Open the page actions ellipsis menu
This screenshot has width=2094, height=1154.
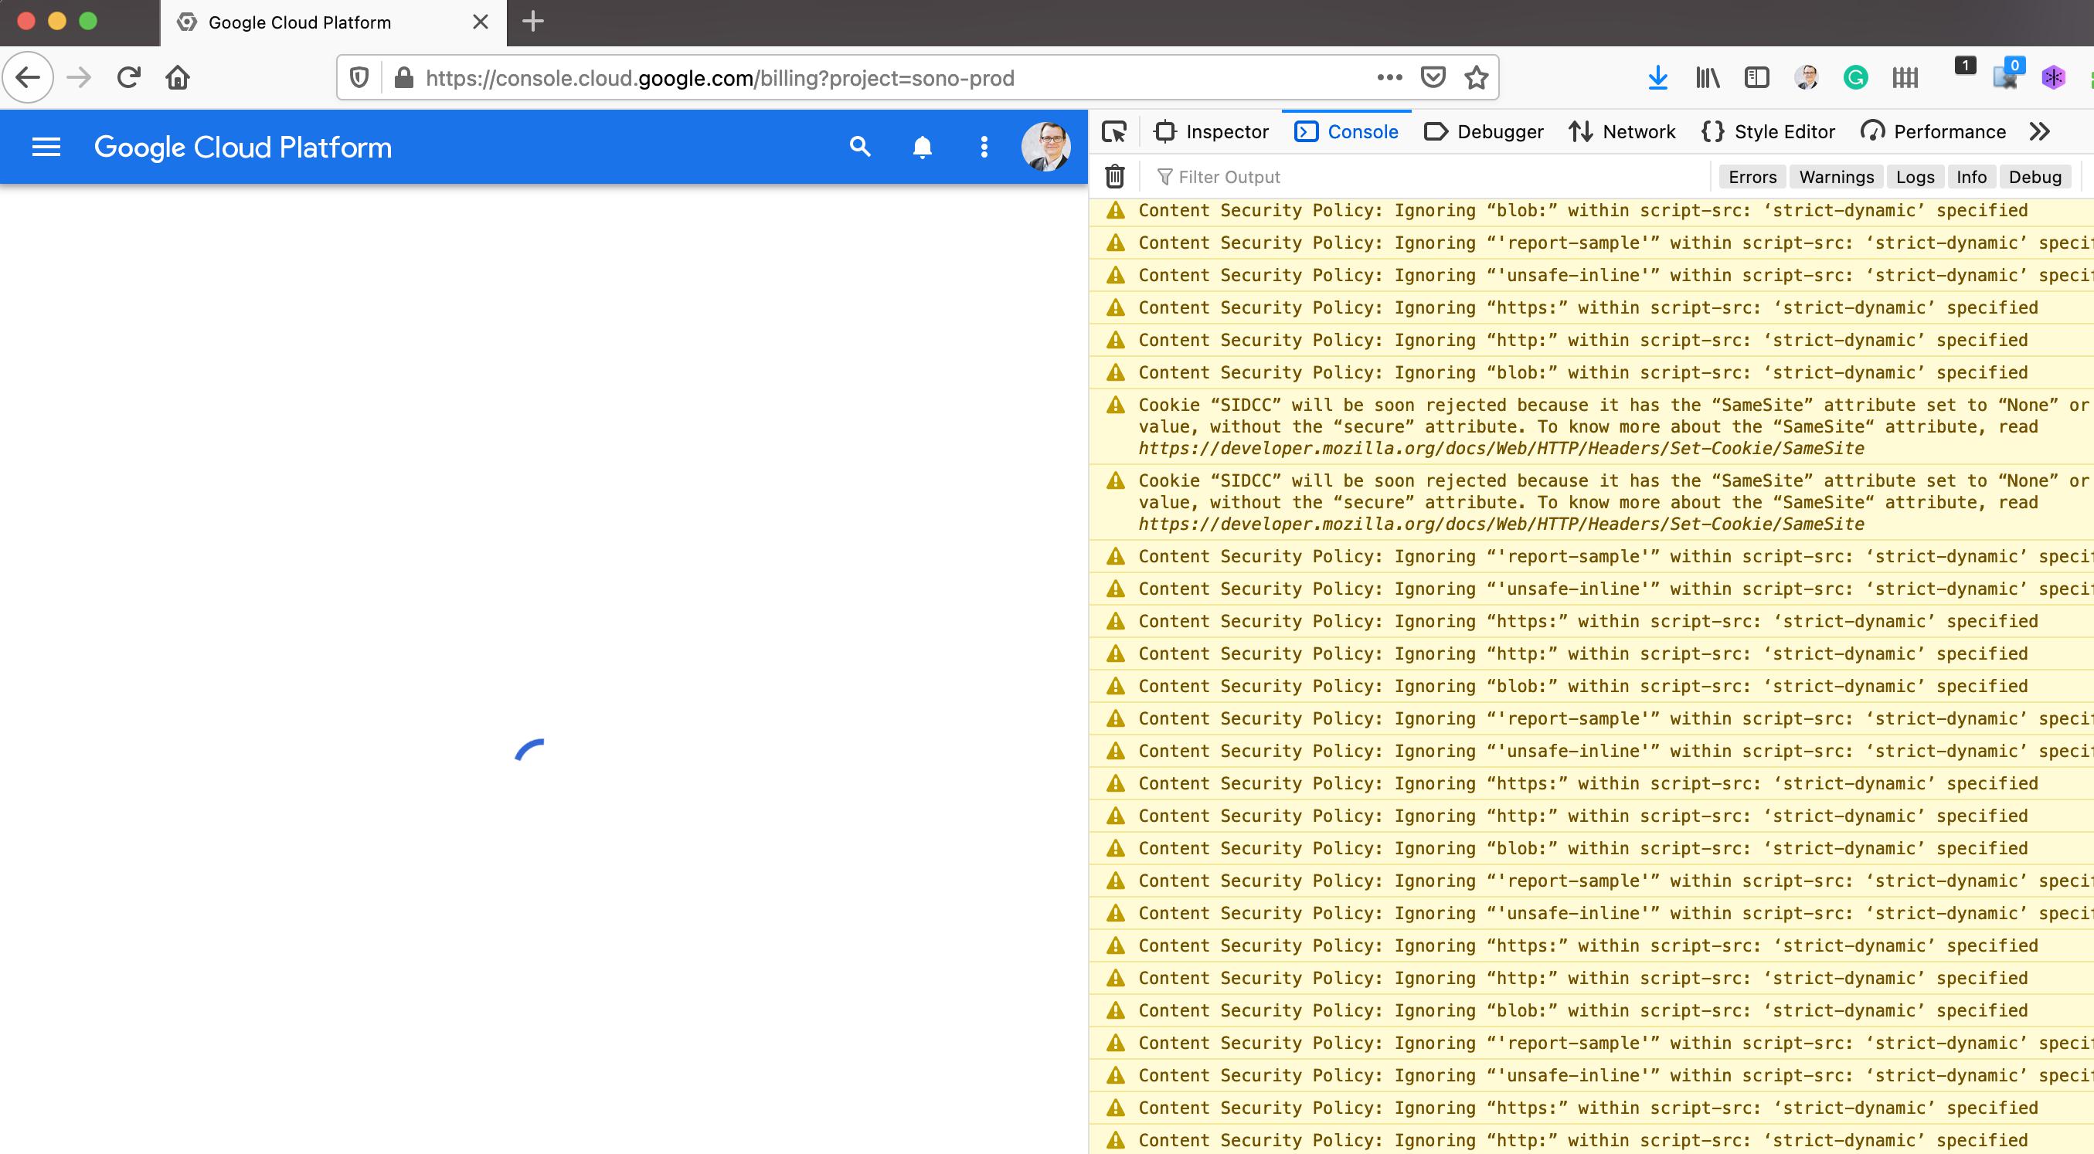pyautogui.click(x=1389, y=77)
